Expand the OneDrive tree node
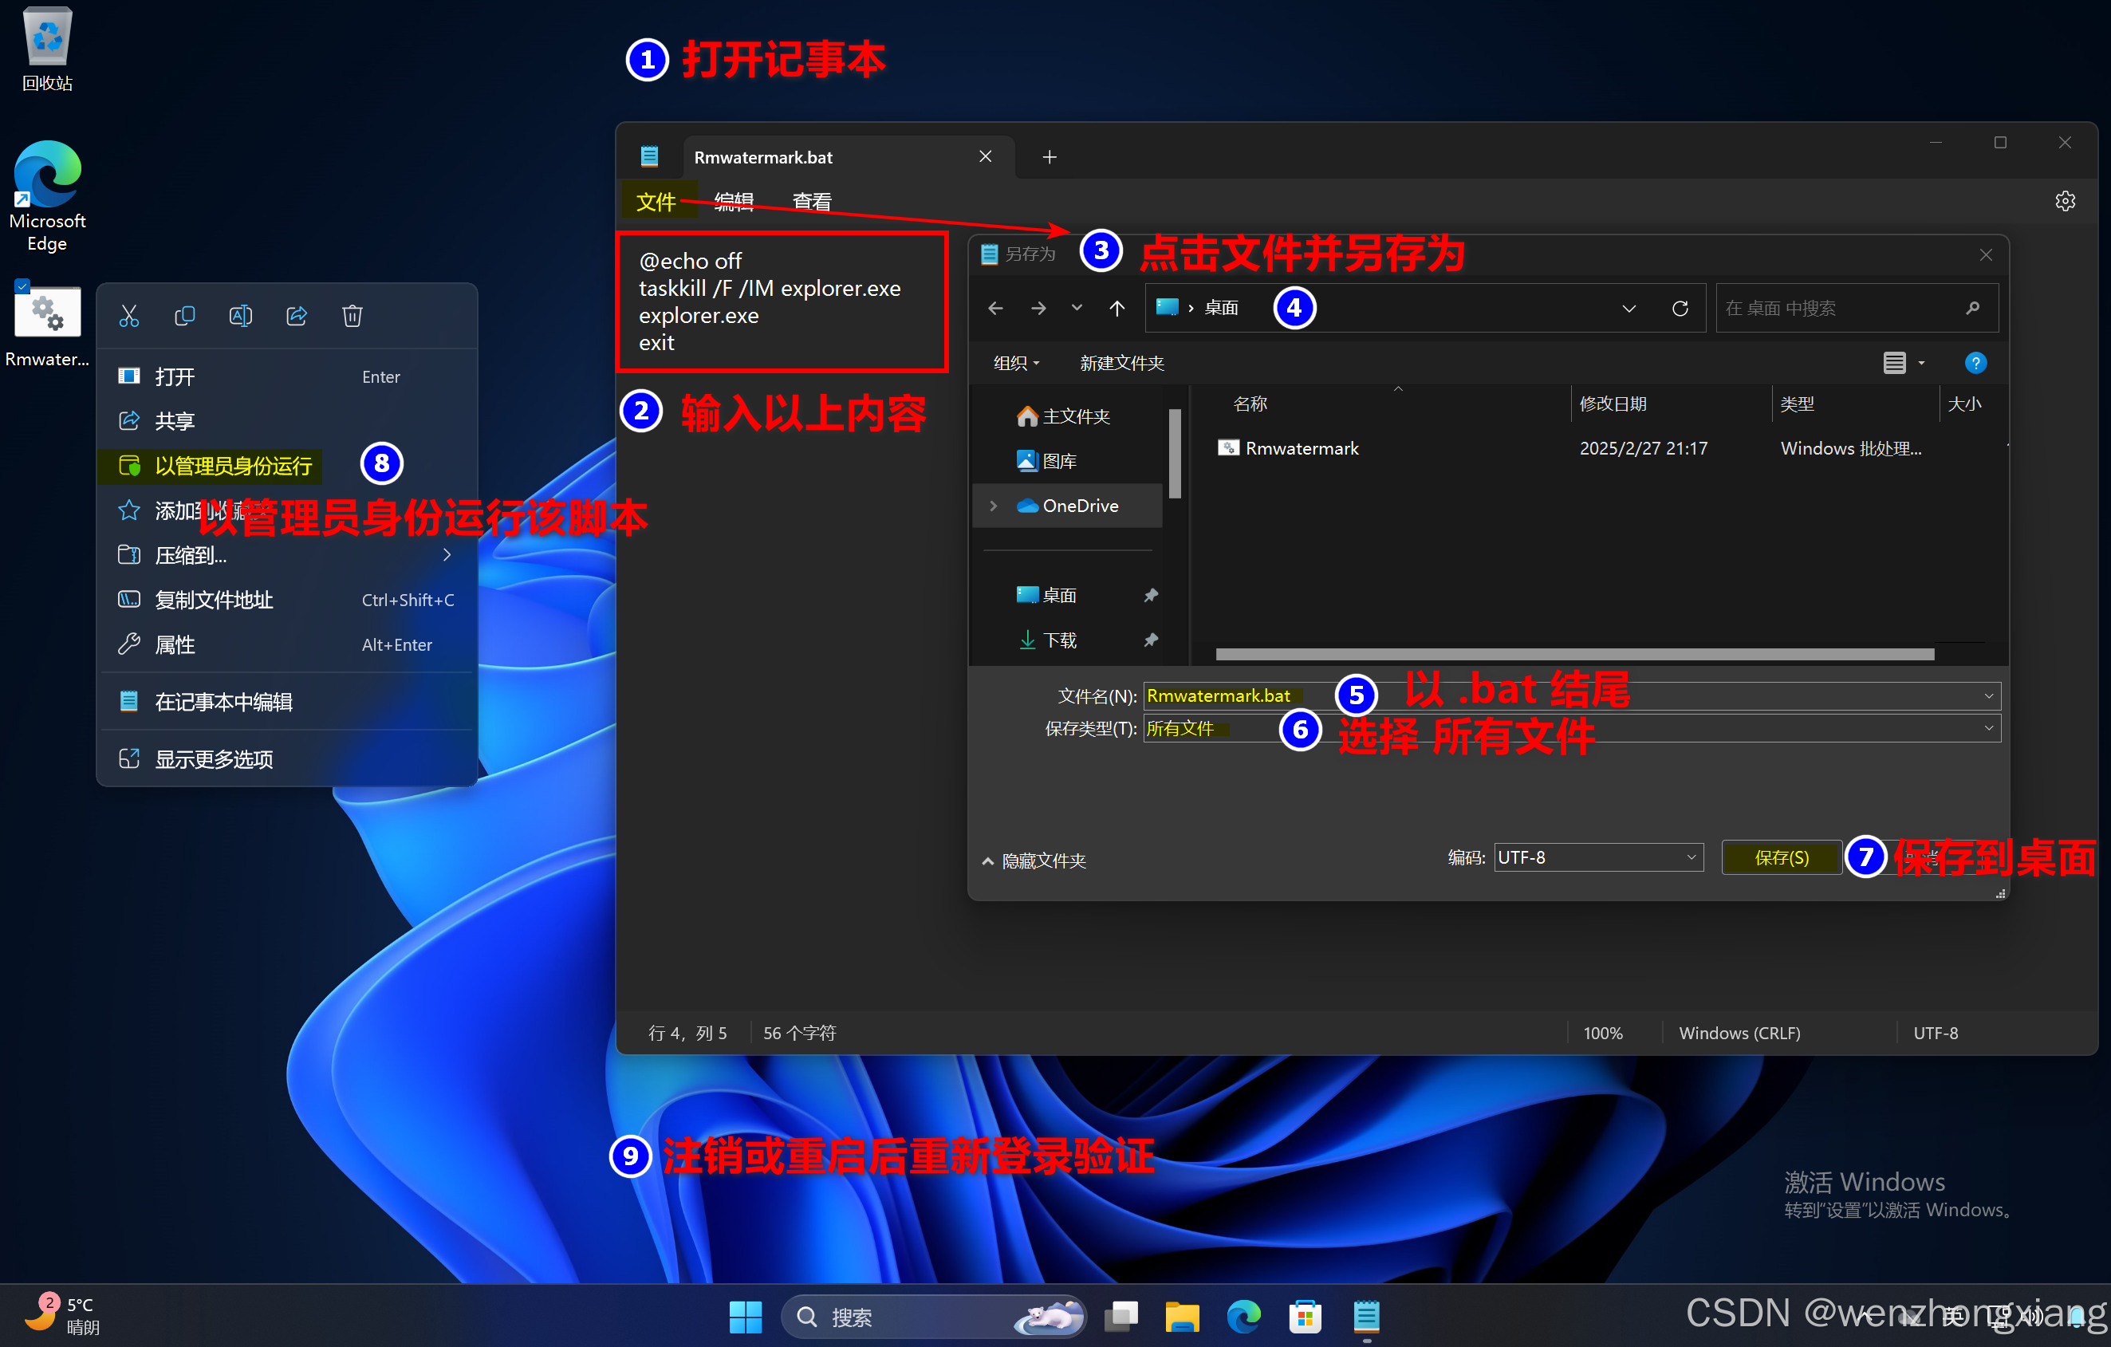The image size is (2111, 1347). click(993, 506)
